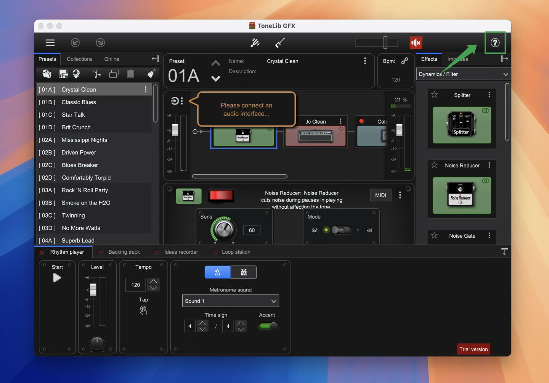Open Backing track tab
The height and width of the screenshot is (383, 549).
(x=124, y=252)
